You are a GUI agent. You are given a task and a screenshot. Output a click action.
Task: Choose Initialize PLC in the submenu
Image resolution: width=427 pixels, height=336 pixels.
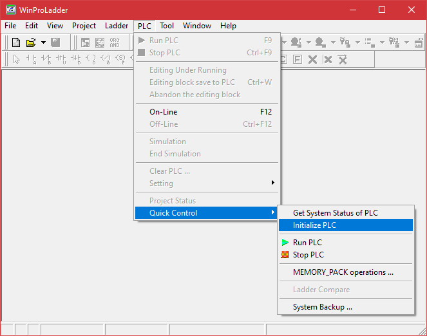pyautogui.click(x=346, y=225)
